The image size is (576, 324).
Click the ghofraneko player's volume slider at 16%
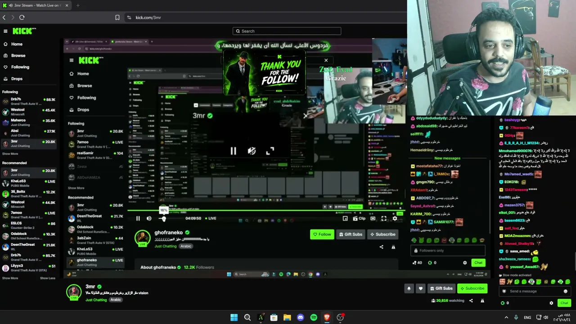[163, 219]
